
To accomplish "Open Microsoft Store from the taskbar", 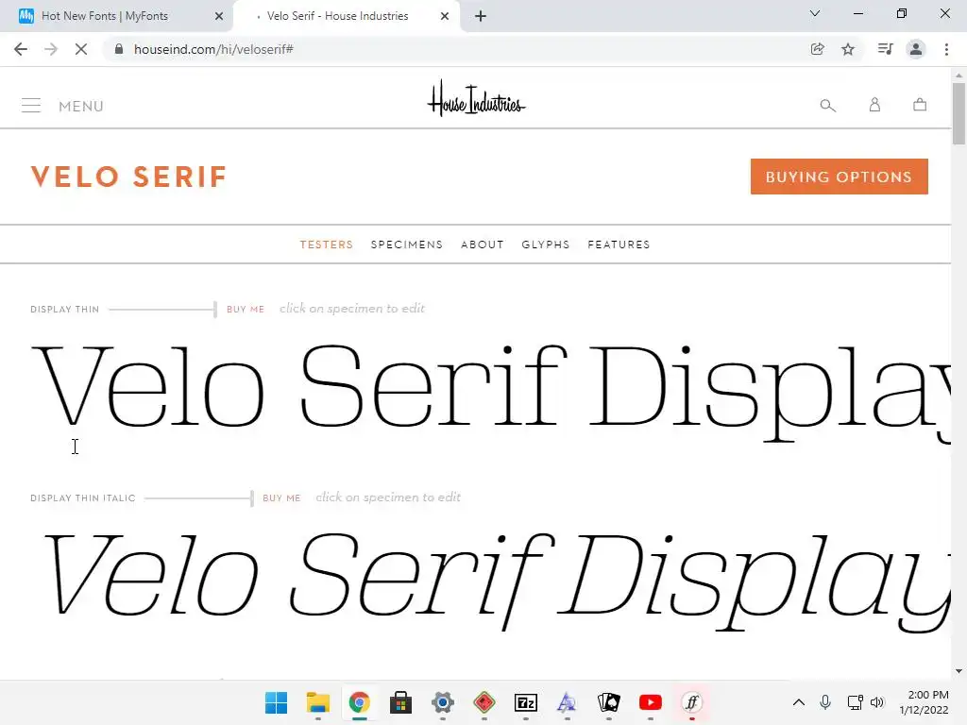I will (x=400, y=702).
